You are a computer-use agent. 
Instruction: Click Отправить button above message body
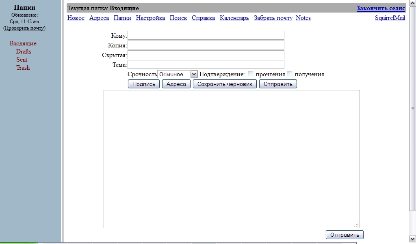[278, 84]
